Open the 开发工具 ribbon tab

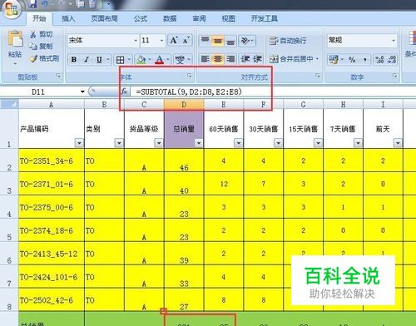[x=265, y=18]
